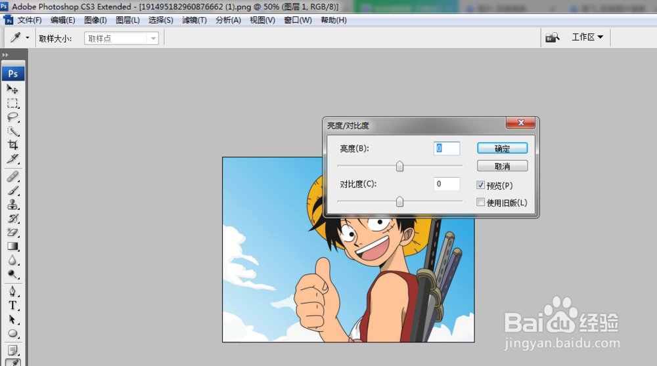This screenshot has width=657, height=366.
Task: Open the 图层(L) menu
Action: click(x=128, y=20)
